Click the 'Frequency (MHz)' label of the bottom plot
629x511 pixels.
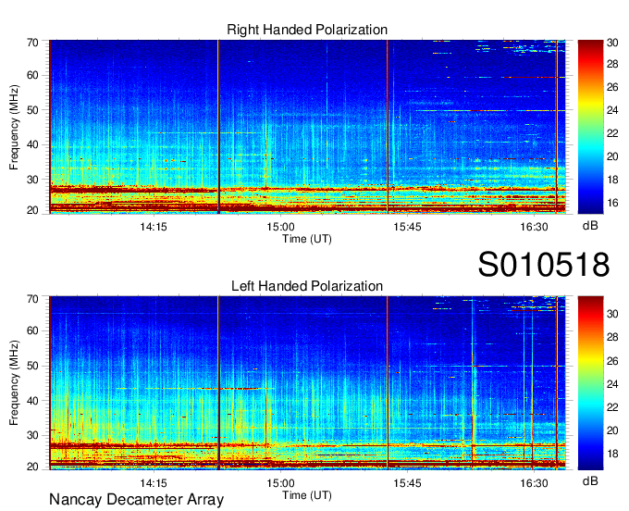click(x=14, y=383)
